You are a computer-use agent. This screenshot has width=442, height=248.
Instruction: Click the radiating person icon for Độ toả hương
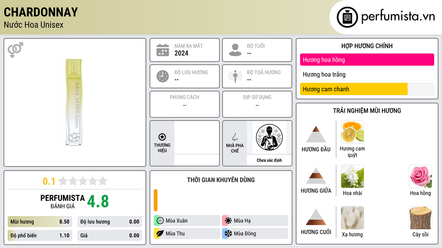click(x=235, y=76)
